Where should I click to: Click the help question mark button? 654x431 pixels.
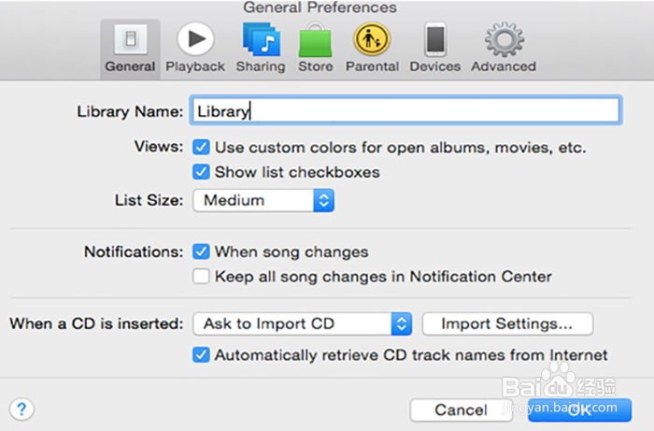click(x=21, y=409)
